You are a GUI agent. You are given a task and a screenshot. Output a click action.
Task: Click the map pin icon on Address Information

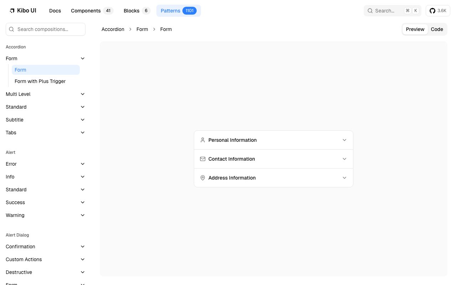pyautogui.click(x=203, y=178)
